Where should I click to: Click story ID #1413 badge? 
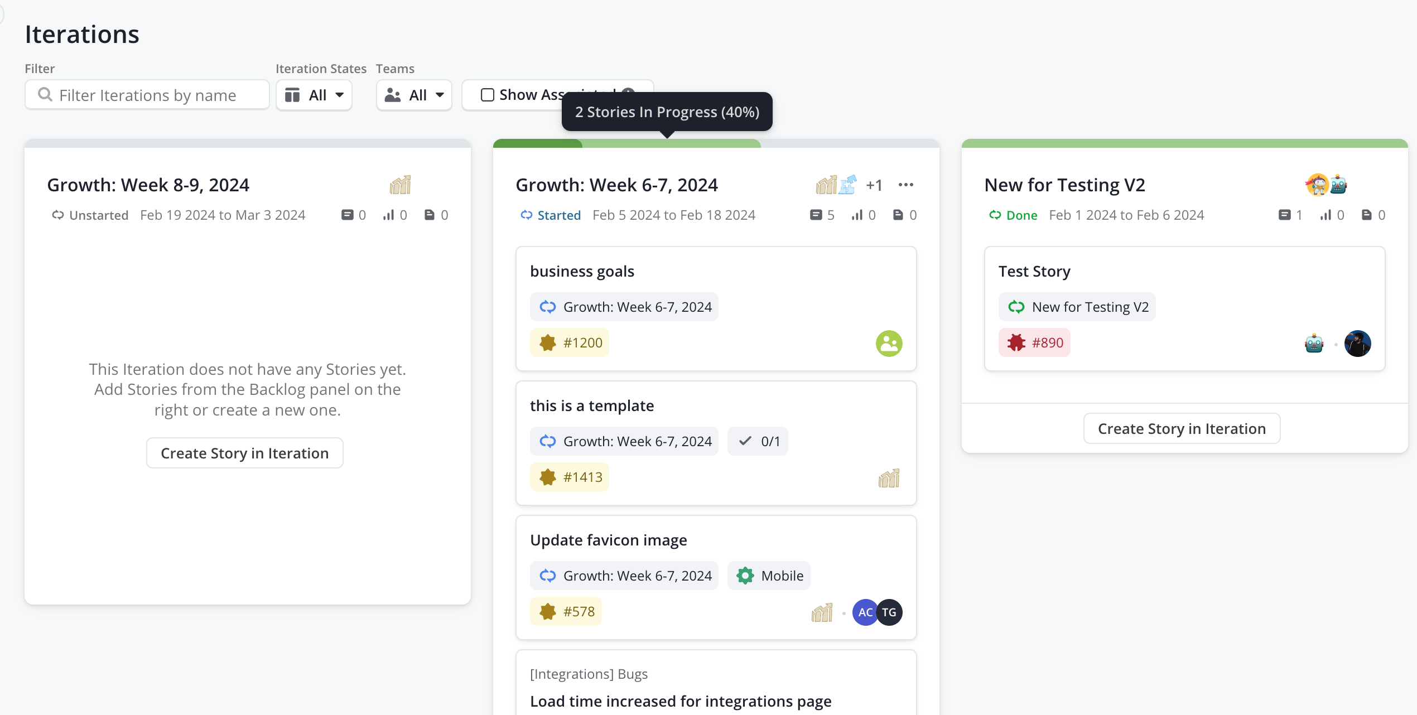(x=570, y=477)
